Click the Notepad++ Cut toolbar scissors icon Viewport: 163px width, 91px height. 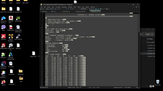pyautogui.click(x=56, y=9)
